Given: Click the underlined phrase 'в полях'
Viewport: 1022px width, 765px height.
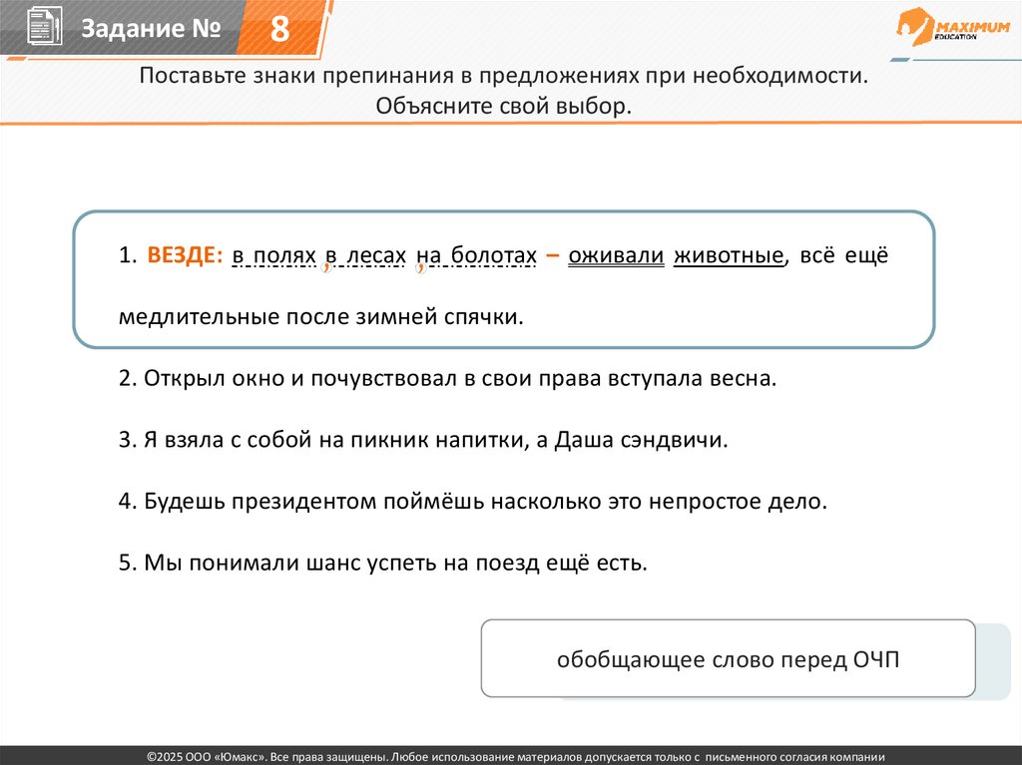Looking at the screenshot, I should tap(273, 255).
